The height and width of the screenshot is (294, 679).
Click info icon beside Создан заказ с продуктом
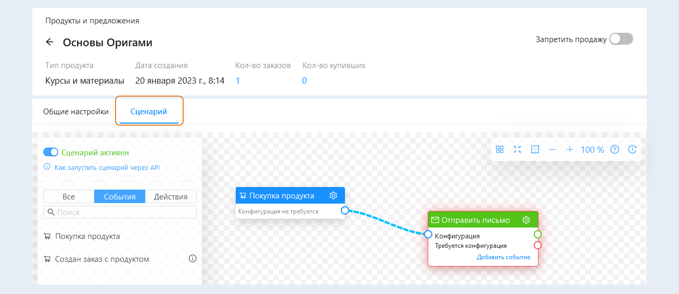pos(193,259)
